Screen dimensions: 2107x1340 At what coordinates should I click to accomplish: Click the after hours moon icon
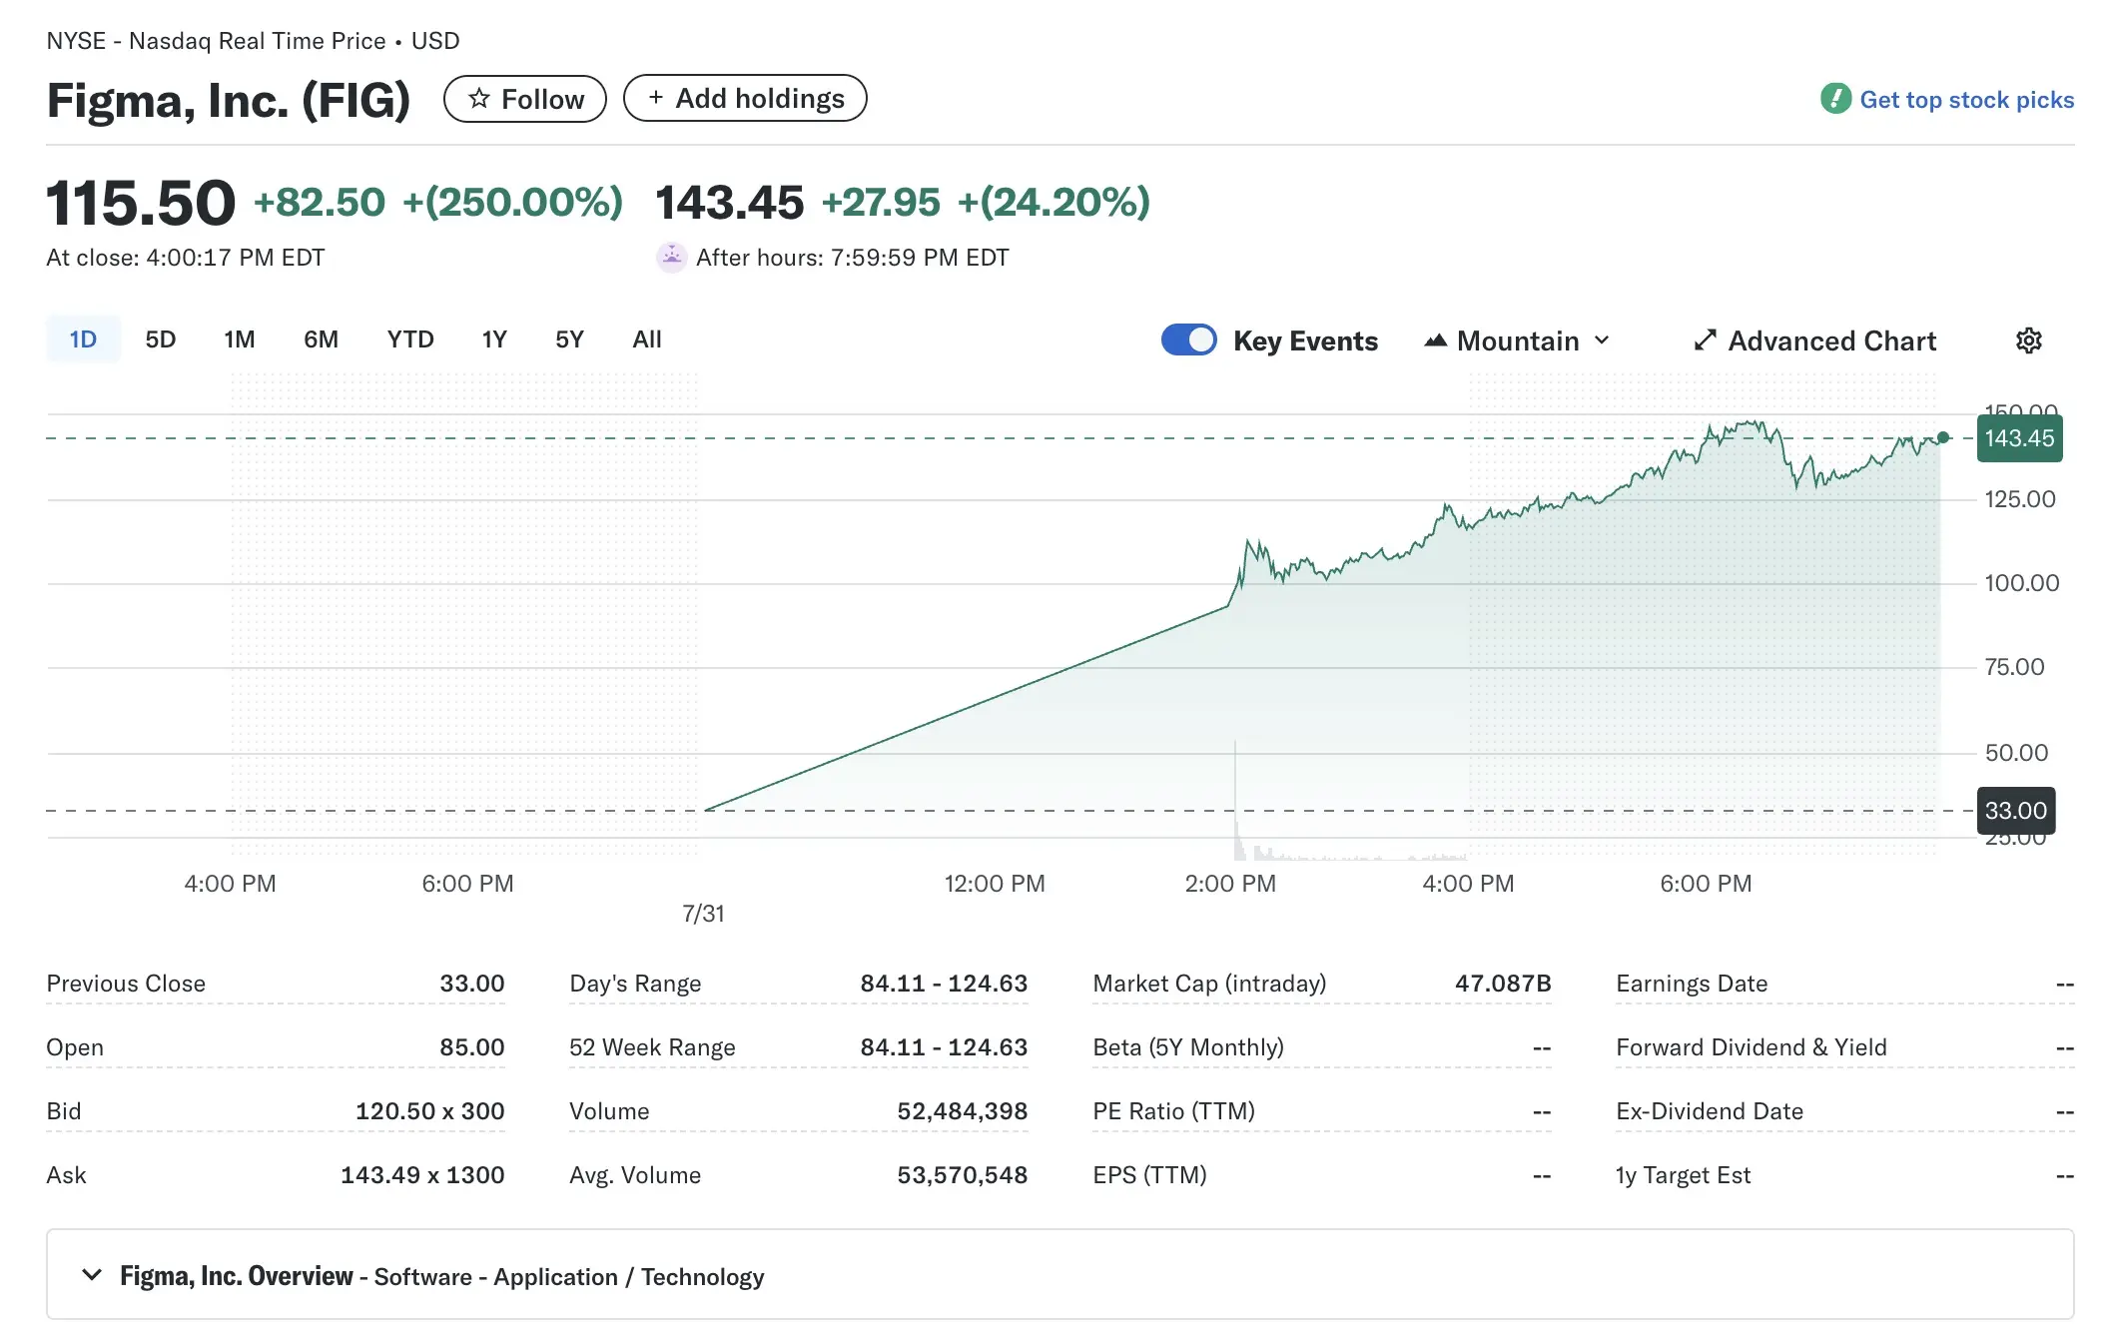(672, 258)
